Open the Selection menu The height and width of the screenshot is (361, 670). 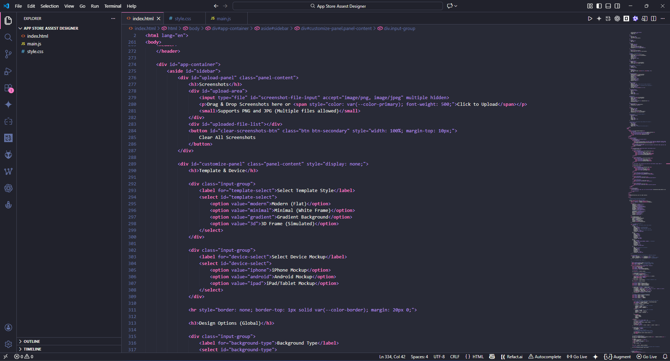[50, 6]
